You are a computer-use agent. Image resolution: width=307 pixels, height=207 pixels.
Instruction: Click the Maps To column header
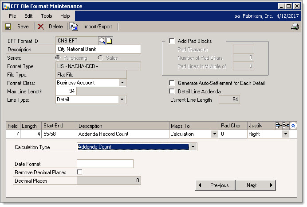click(194, 126)
